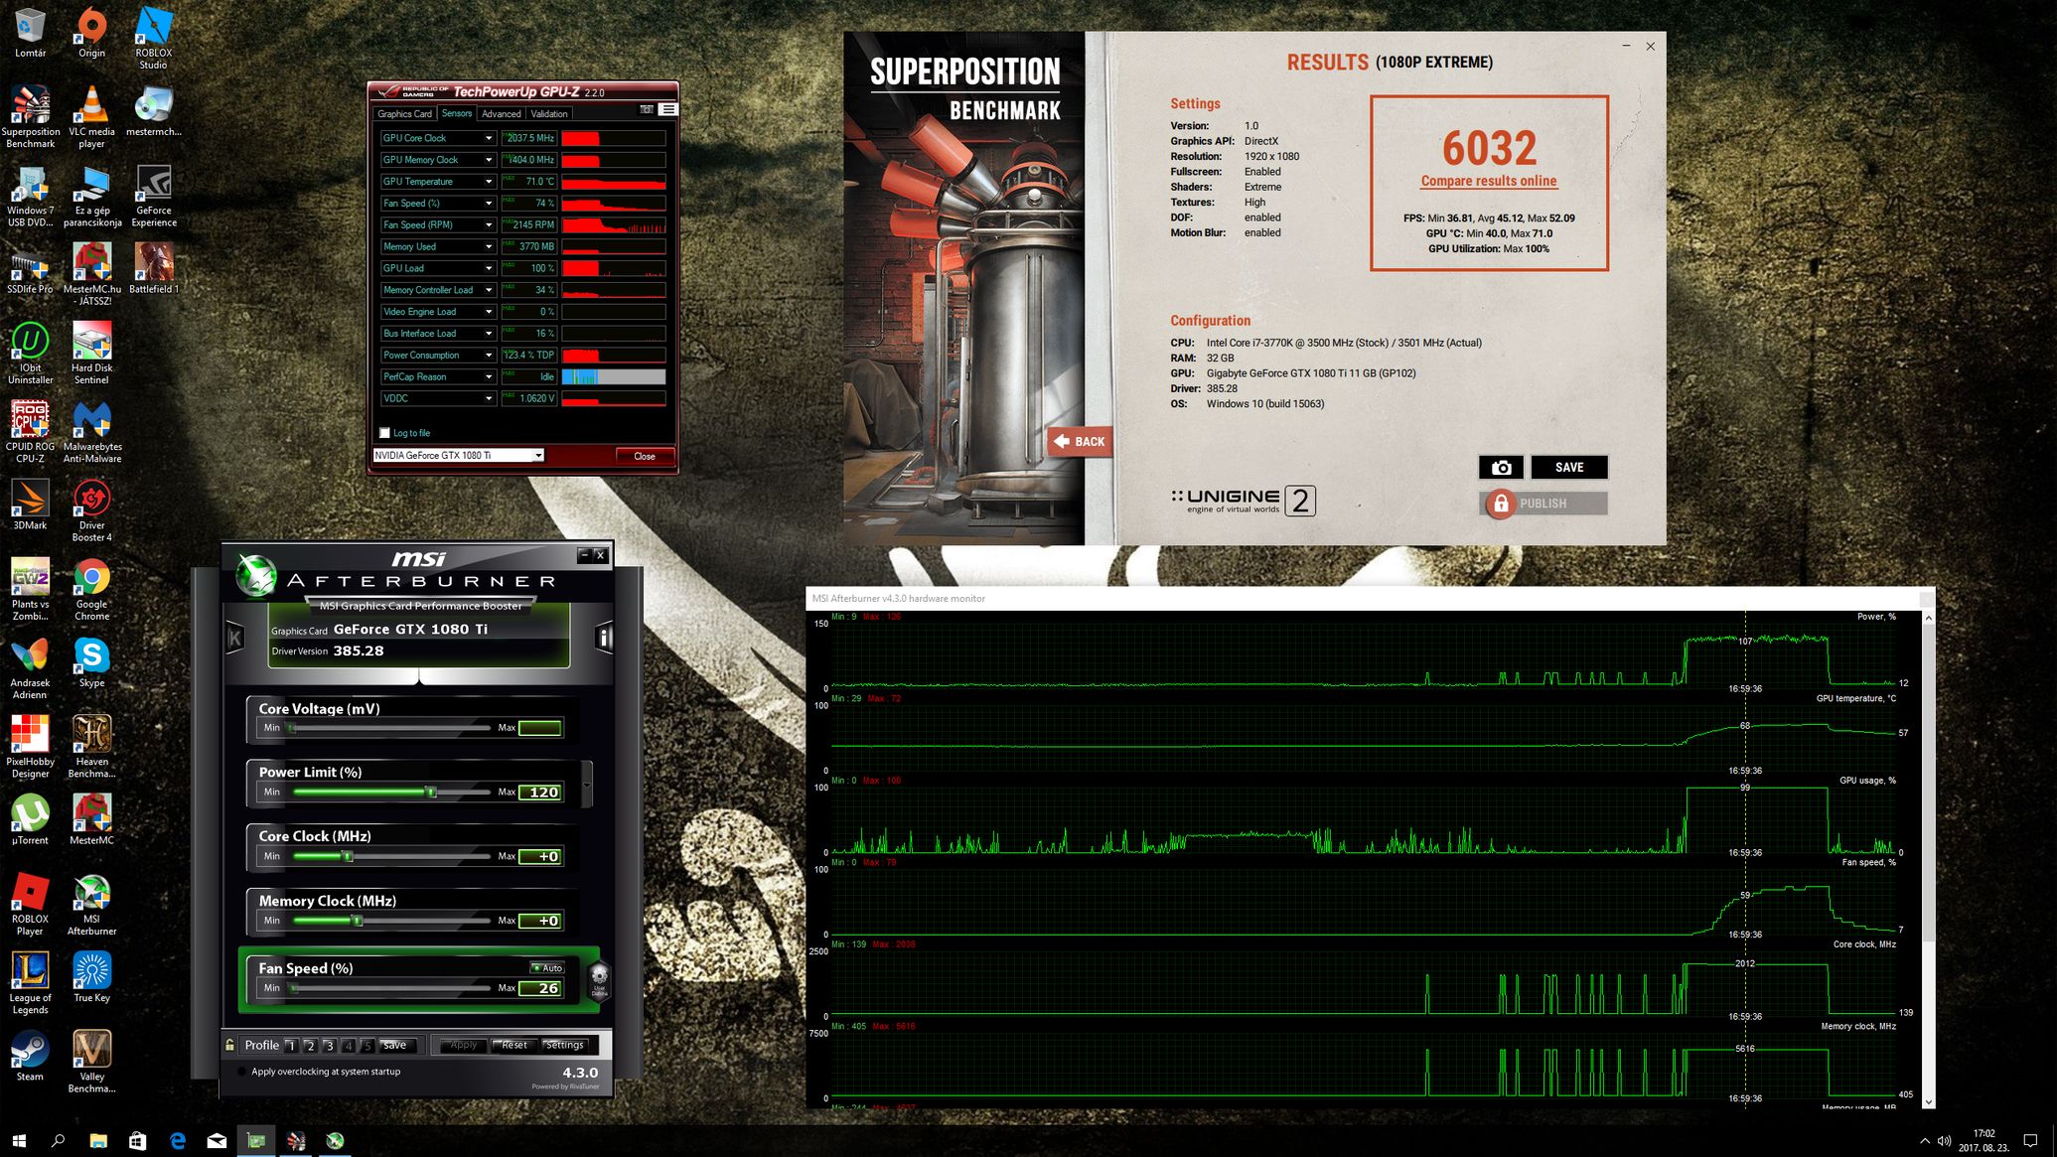Select Afterburner profile slot 1
Image resolution: width=2057 pixels, height=1157 pixels.
(291, 1045)
